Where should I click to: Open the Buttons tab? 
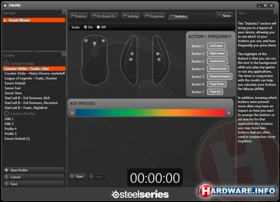pos(78,16)
